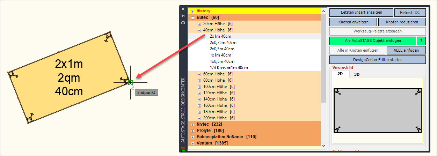The height and width of the screenshot is (156, 437).
Task: Click the palette auto-hide icon
Action: 183,16
